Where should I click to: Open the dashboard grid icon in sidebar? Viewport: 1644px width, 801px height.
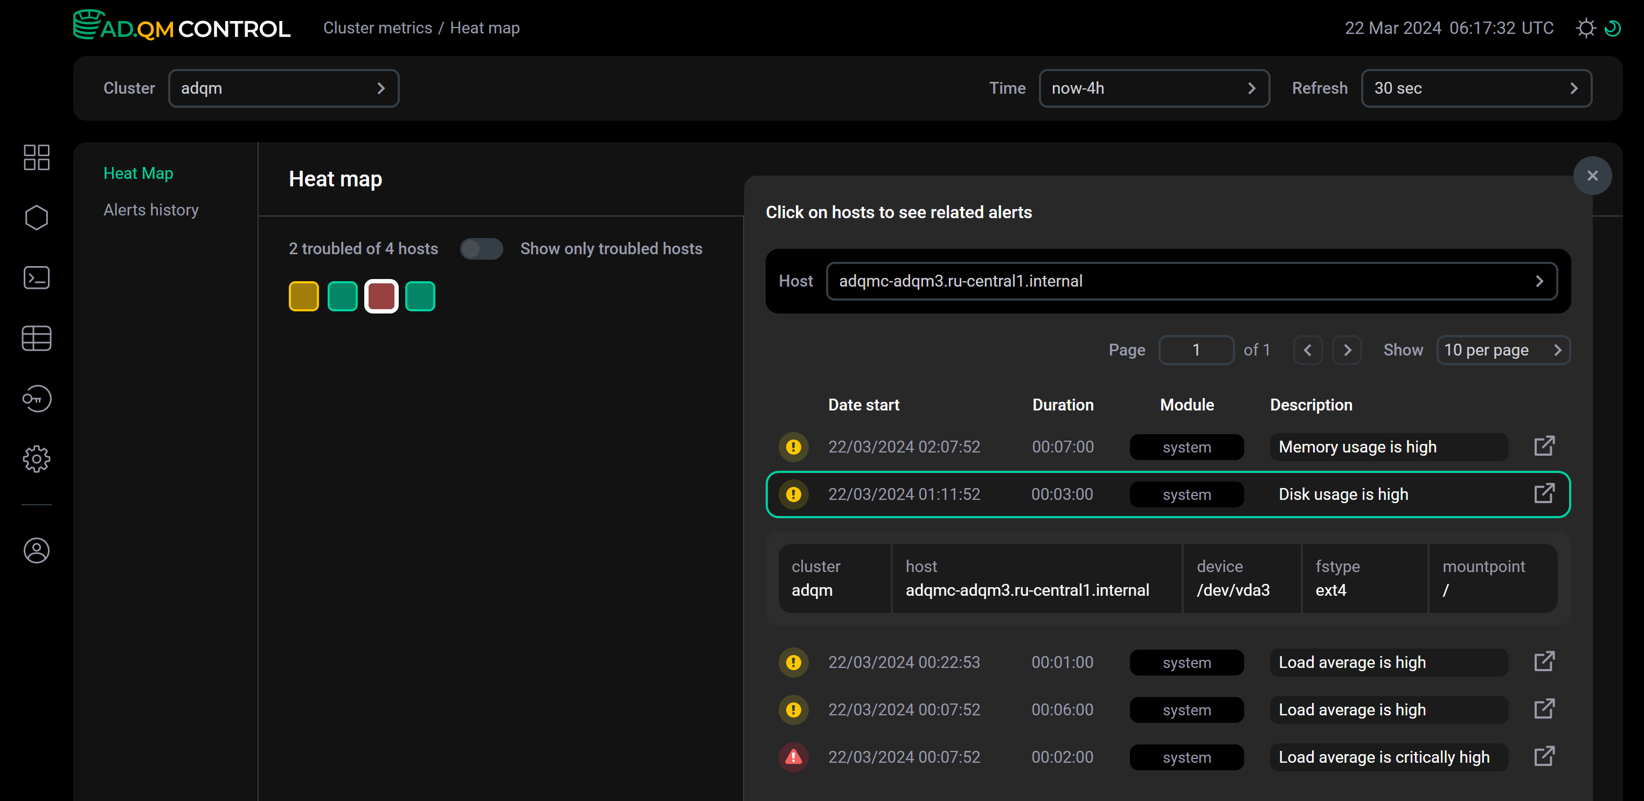point(37,157)
